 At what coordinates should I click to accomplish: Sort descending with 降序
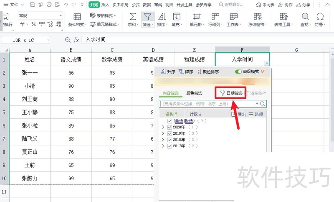(186, 72)
